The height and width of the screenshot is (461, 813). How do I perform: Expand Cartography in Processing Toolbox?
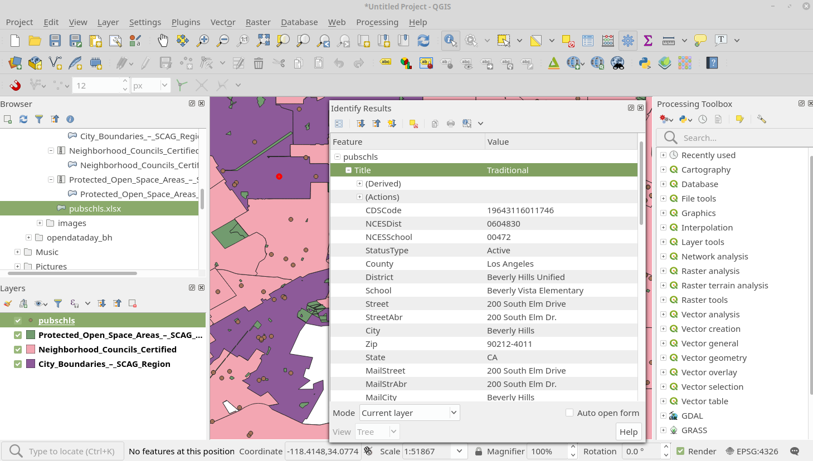(663, 169)
